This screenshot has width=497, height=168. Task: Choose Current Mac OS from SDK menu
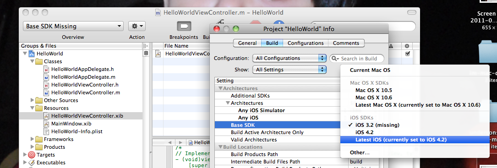[415, 70]
